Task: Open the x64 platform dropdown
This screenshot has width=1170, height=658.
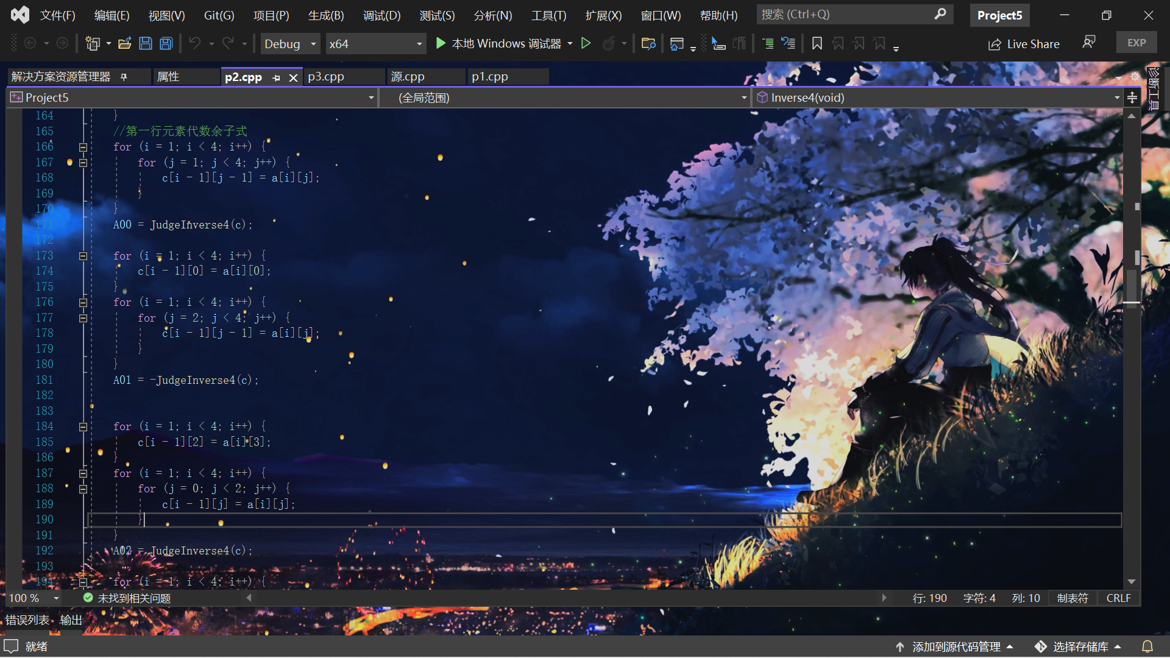Action: tap(375, 43)
